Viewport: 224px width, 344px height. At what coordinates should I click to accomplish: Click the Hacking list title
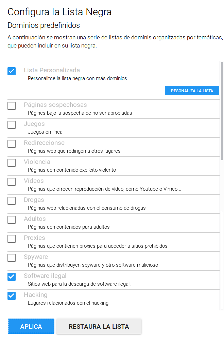[x=35, y=295]
